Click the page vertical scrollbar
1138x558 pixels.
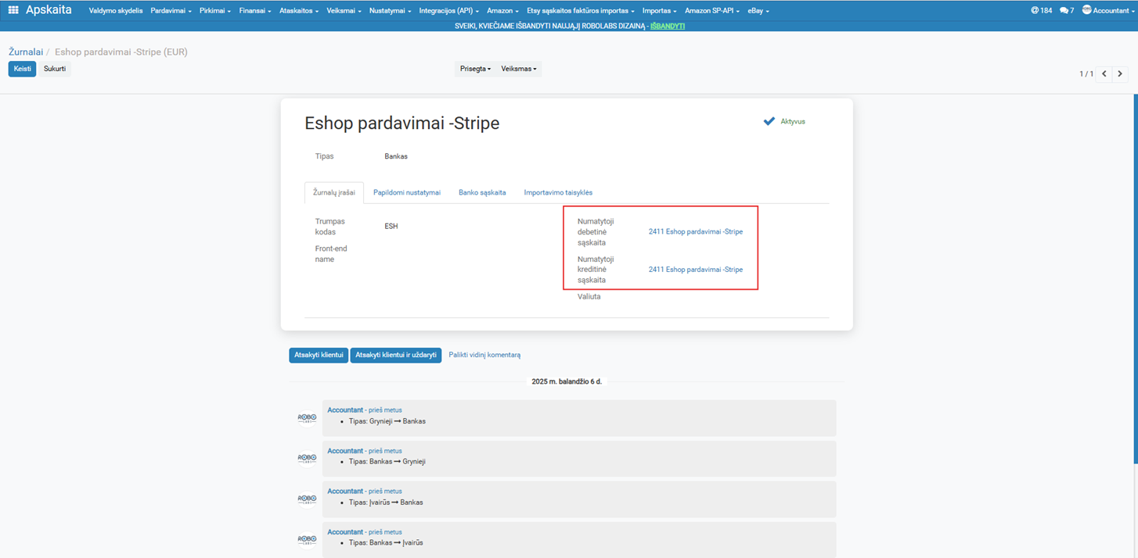(1135, 279)
